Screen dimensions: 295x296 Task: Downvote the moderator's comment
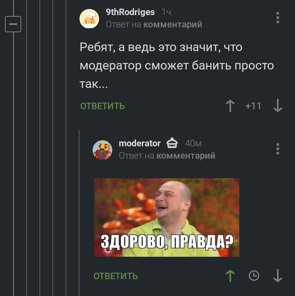point(278,276)
